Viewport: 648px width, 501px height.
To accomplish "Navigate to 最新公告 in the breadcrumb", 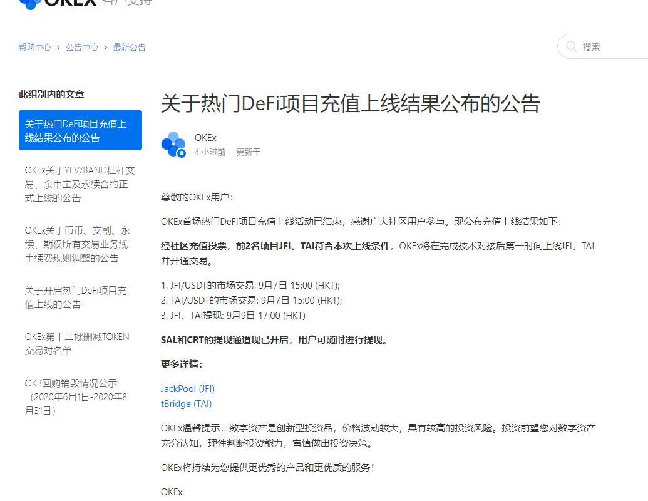I will pos(130,48).
